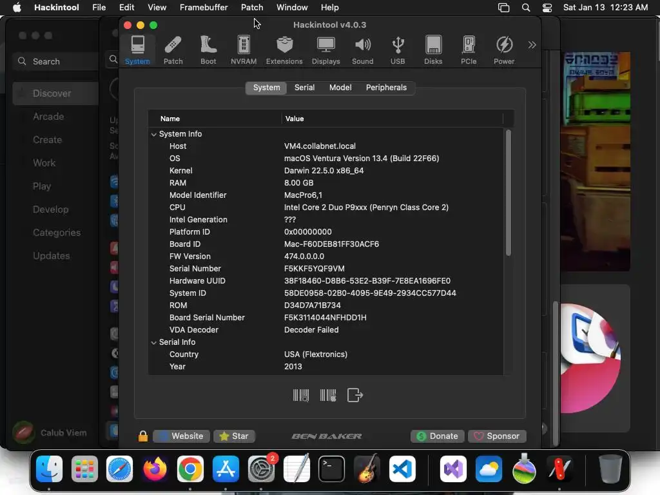Open the Framebuffer menu

tap(204, 7)
